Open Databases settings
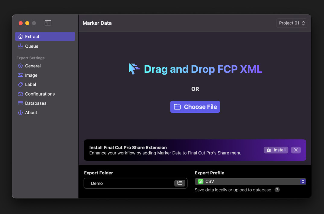This screenshot has height=214, width=324. pos(45,103)
